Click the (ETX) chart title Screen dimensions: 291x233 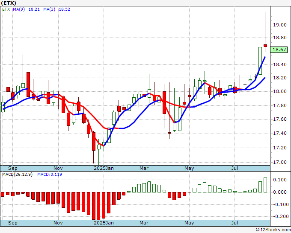coord(9,3)
